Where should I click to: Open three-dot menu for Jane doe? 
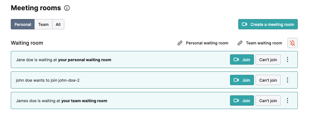click(288, 59)
